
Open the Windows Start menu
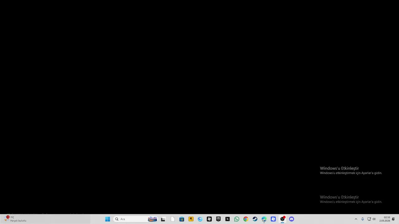[x=108, y=219]
